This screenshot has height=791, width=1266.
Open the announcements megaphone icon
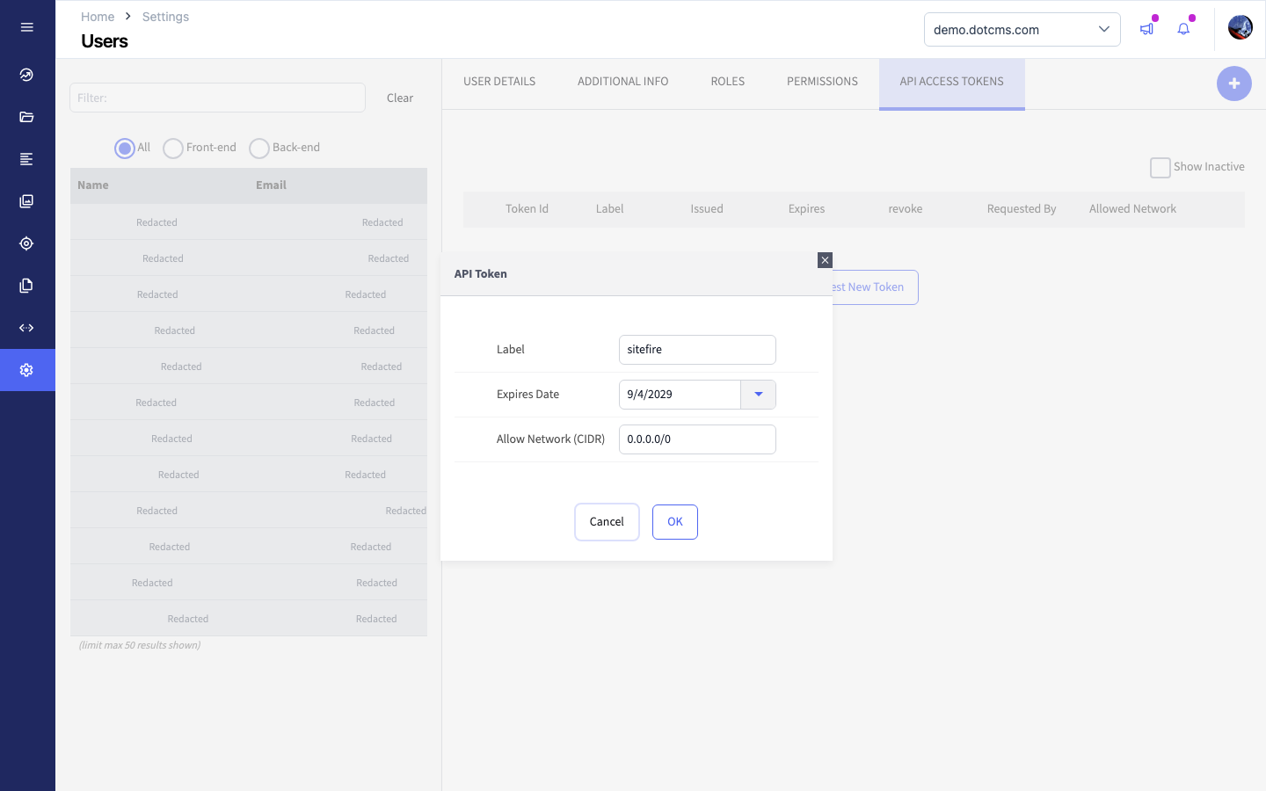pos(1146,29)
